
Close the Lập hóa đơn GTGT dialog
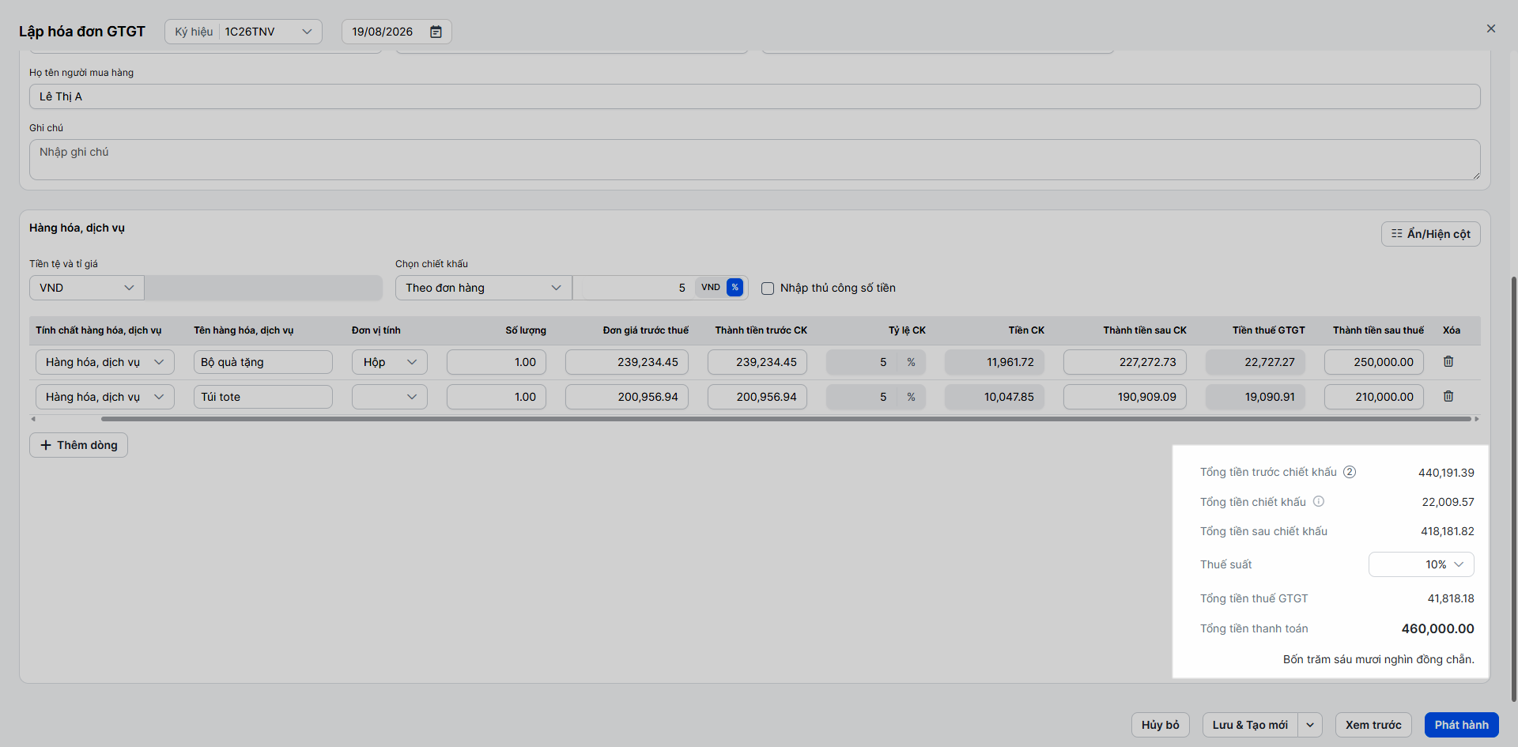(x=1491, y=28)
